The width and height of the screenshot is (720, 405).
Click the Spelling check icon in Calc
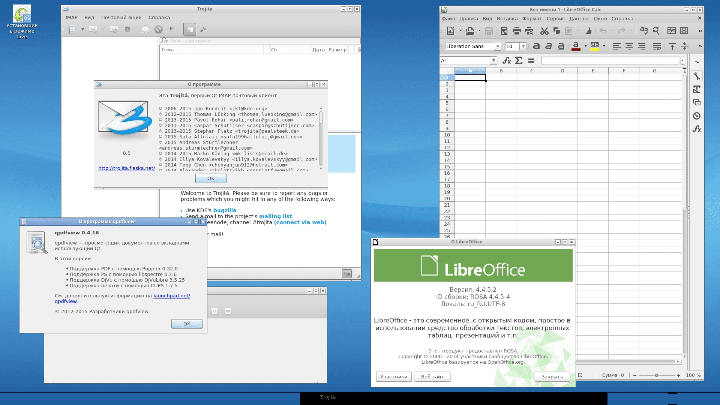tap(644, 31)
